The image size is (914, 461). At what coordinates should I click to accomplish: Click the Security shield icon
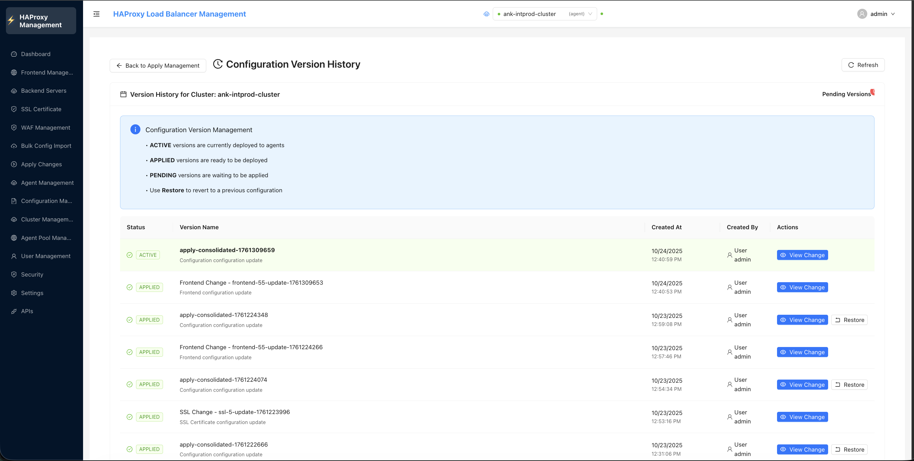(x=14, y=274)
